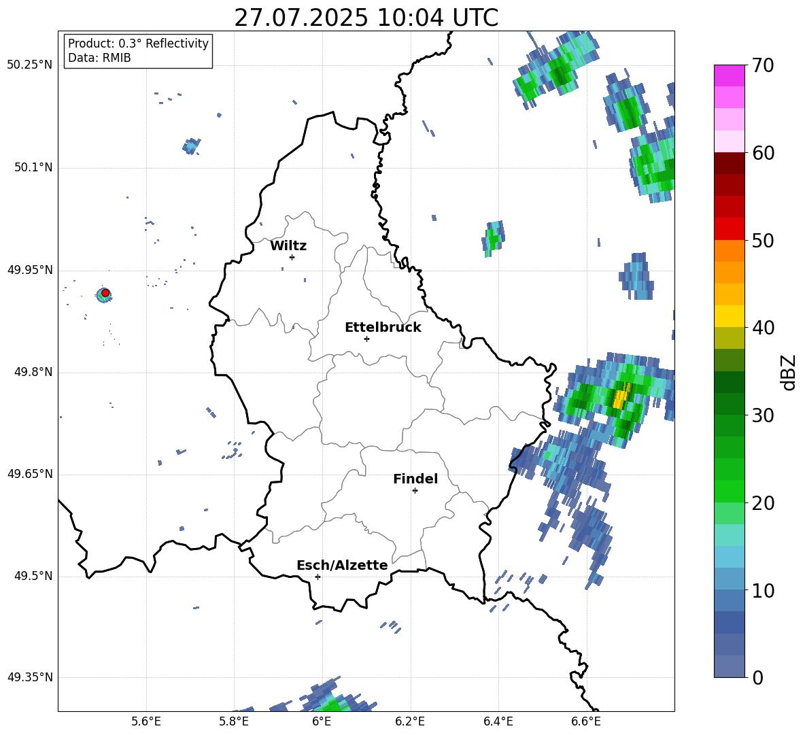Click the '6.4°E' longitude label

click(498, 721)
